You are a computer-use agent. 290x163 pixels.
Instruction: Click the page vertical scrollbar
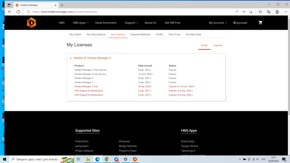click(x=289, y=67)
